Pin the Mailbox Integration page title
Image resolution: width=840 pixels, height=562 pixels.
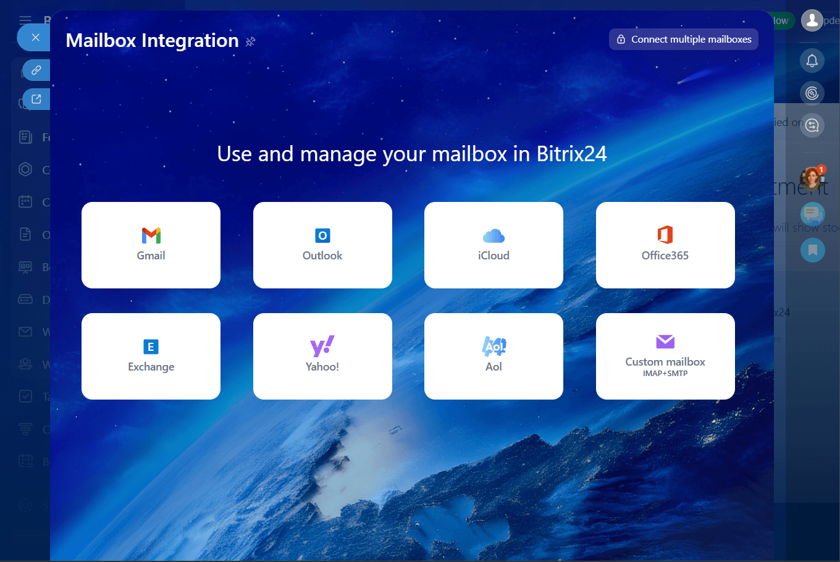250,42
